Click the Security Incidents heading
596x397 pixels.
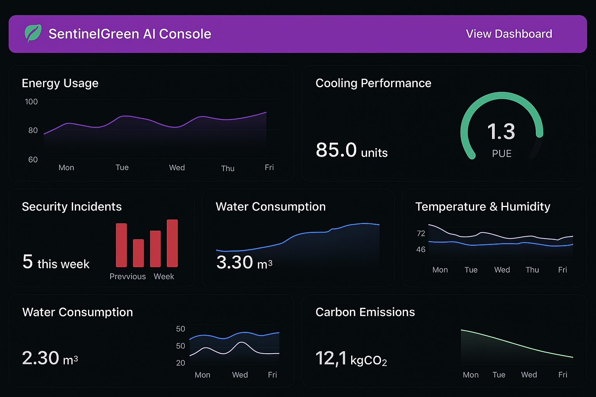[72, 207]
